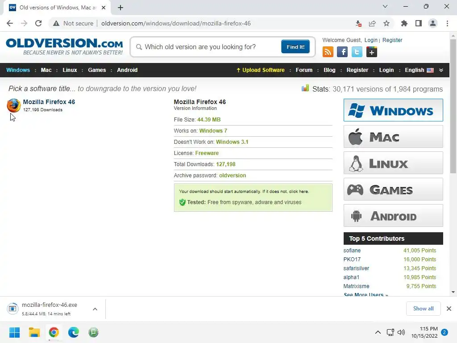The height and width of the screenshot is (343, 457).
Task: Launch Microsoft Edge from taskbar
Action: (74, 332)
